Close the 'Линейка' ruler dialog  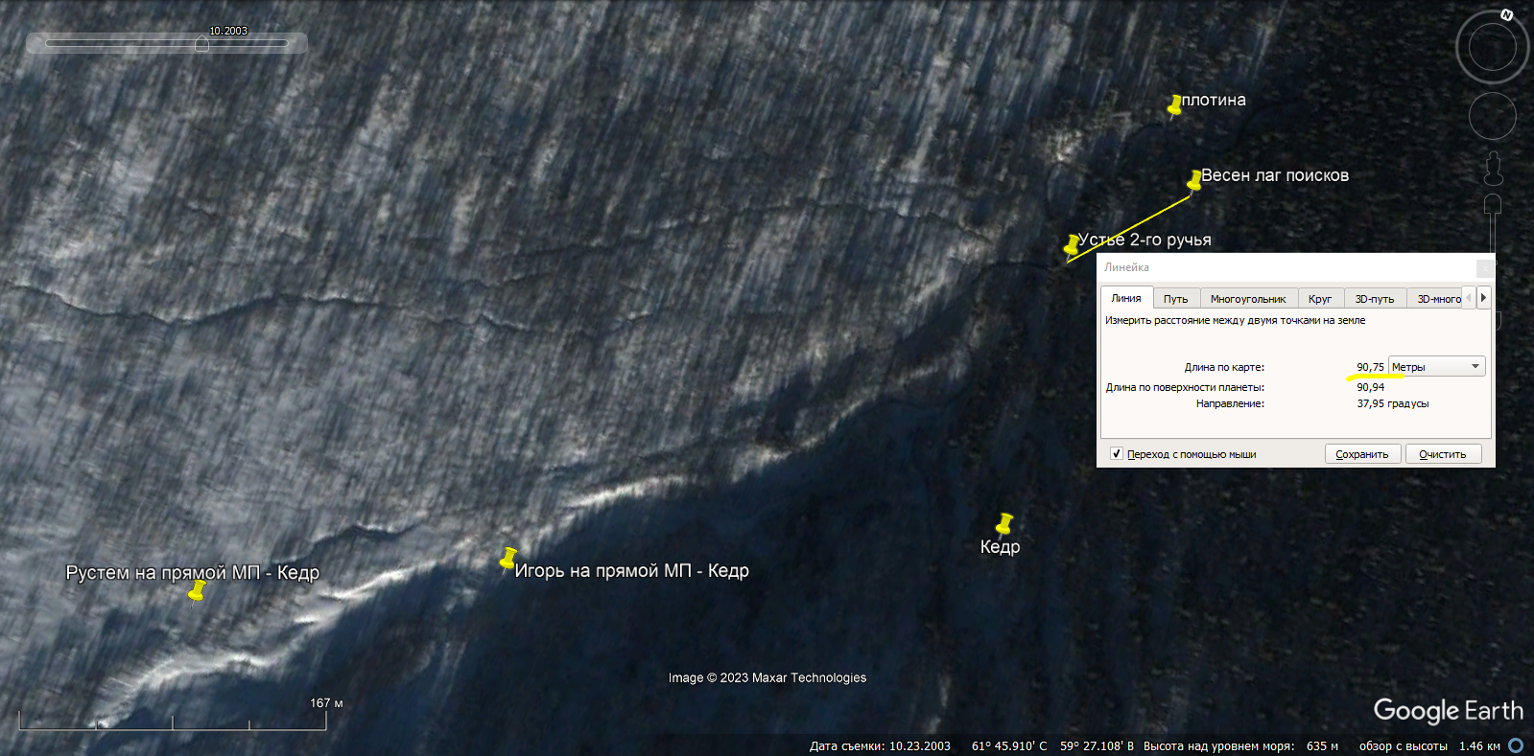tap(1484, 267)
